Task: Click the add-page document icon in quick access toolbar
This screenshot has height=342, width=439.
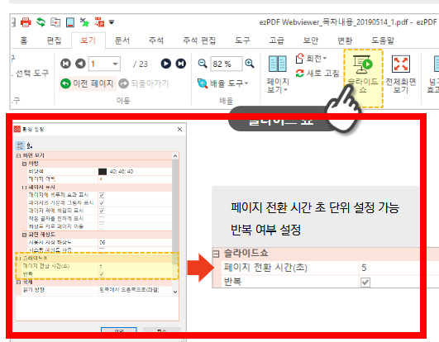Action: point(55,22)
